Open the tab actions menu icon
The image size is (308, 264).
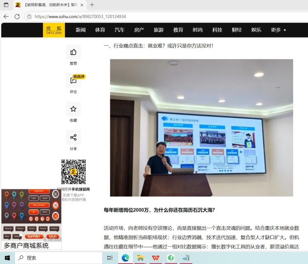tap(6, 5)
